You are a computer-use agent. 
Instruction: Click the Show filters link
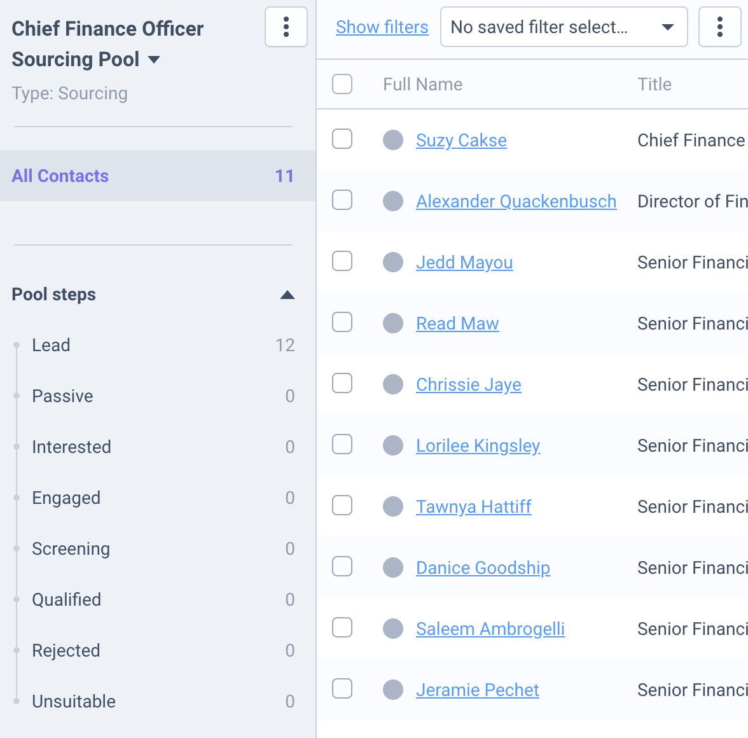pyautogui.click(x=382, y=27)
